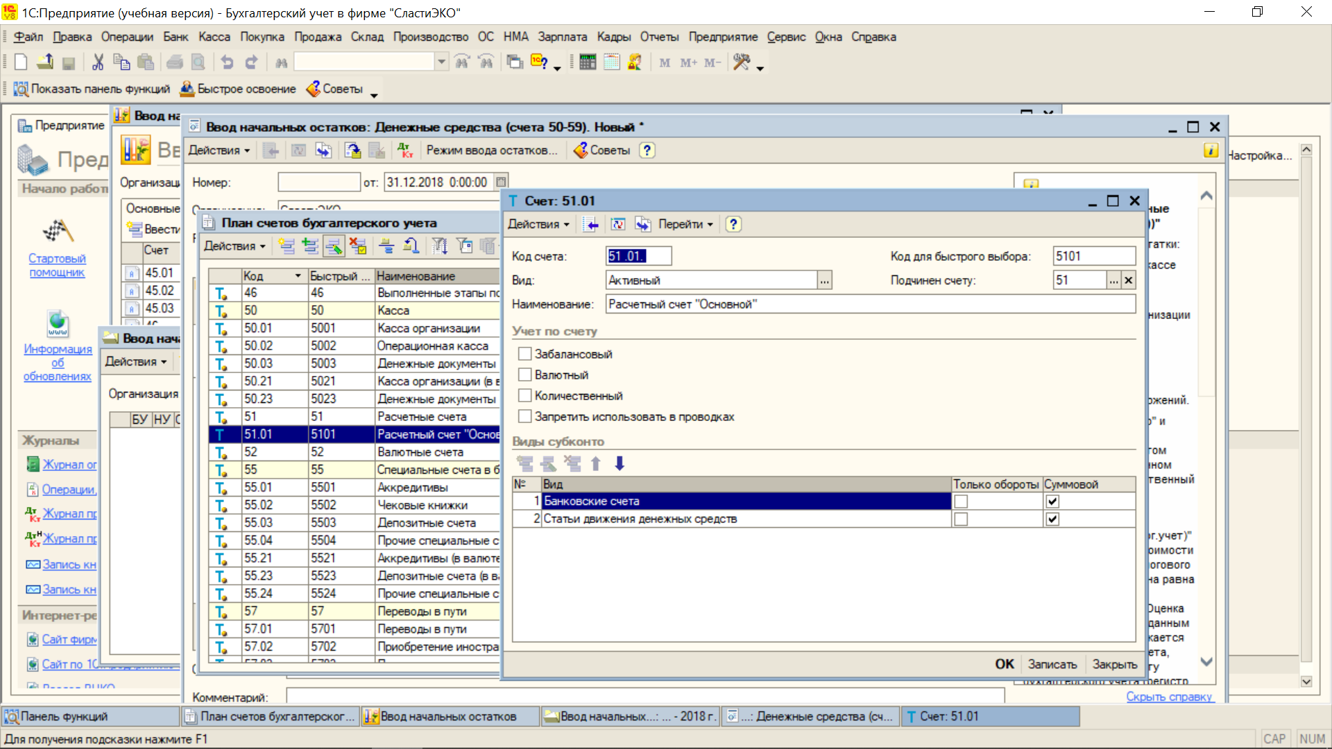The image size is (1332, 749).
Task: Click the Скрыть справку link
Action: 1169,696
